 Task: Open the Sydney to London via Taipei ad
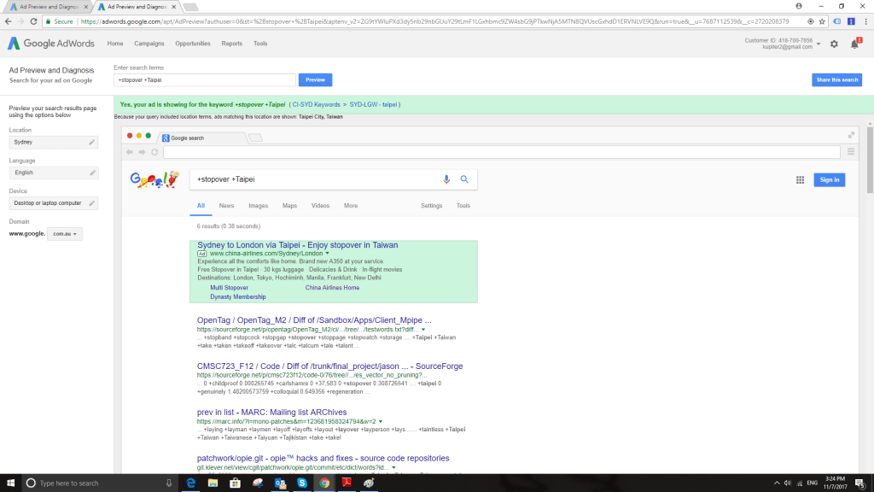click(298, 245)
